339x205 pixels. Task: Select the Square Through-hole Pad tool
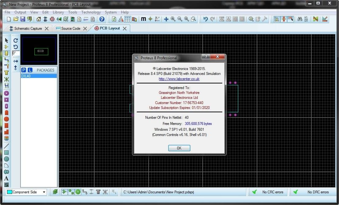6,100
